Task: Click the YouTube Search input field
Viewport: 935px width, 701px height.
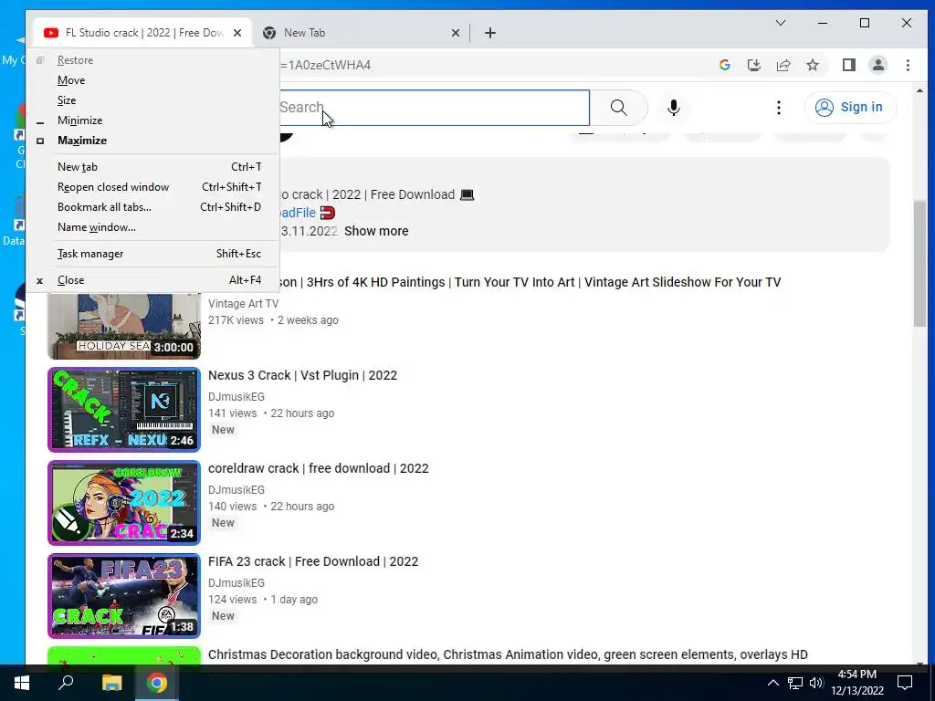Action: pos(434,108)
